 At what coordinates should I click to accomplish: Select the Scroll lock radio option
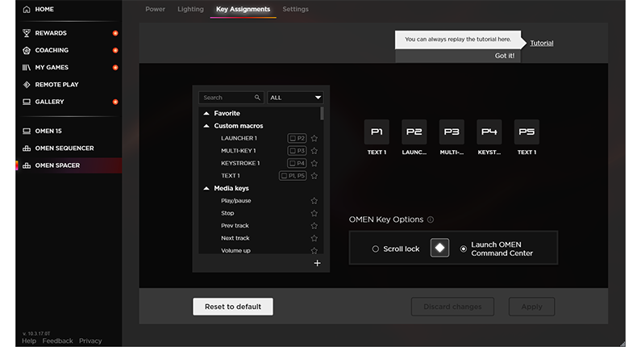click(375, 249)
